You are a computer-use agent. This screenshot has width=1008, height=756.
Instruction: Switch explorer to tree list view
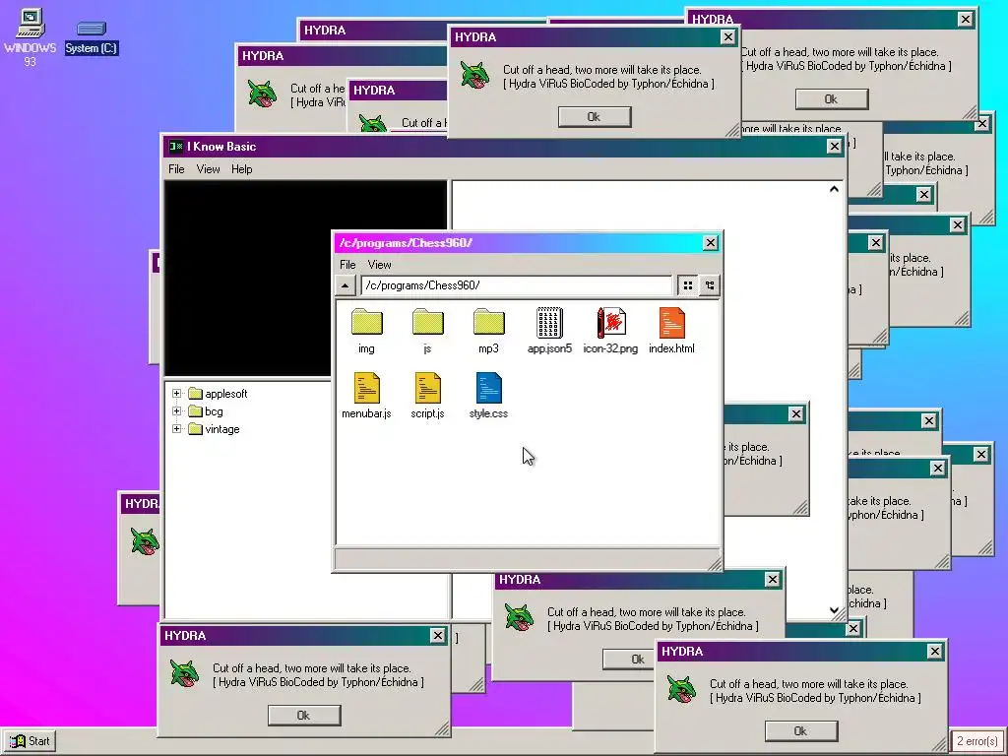[x=710, y=285]
